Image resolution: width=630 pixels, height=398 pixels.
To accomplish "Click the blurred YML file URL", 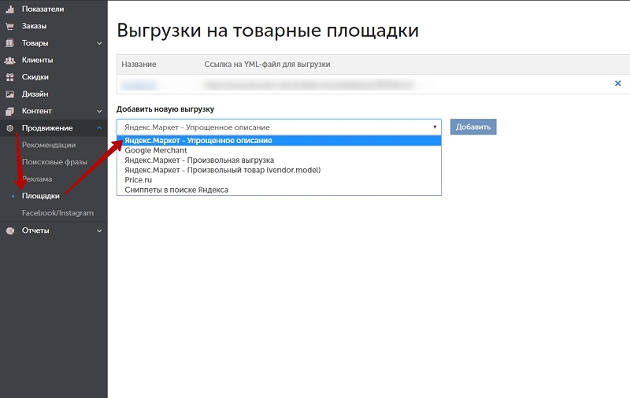I will 309,85.
